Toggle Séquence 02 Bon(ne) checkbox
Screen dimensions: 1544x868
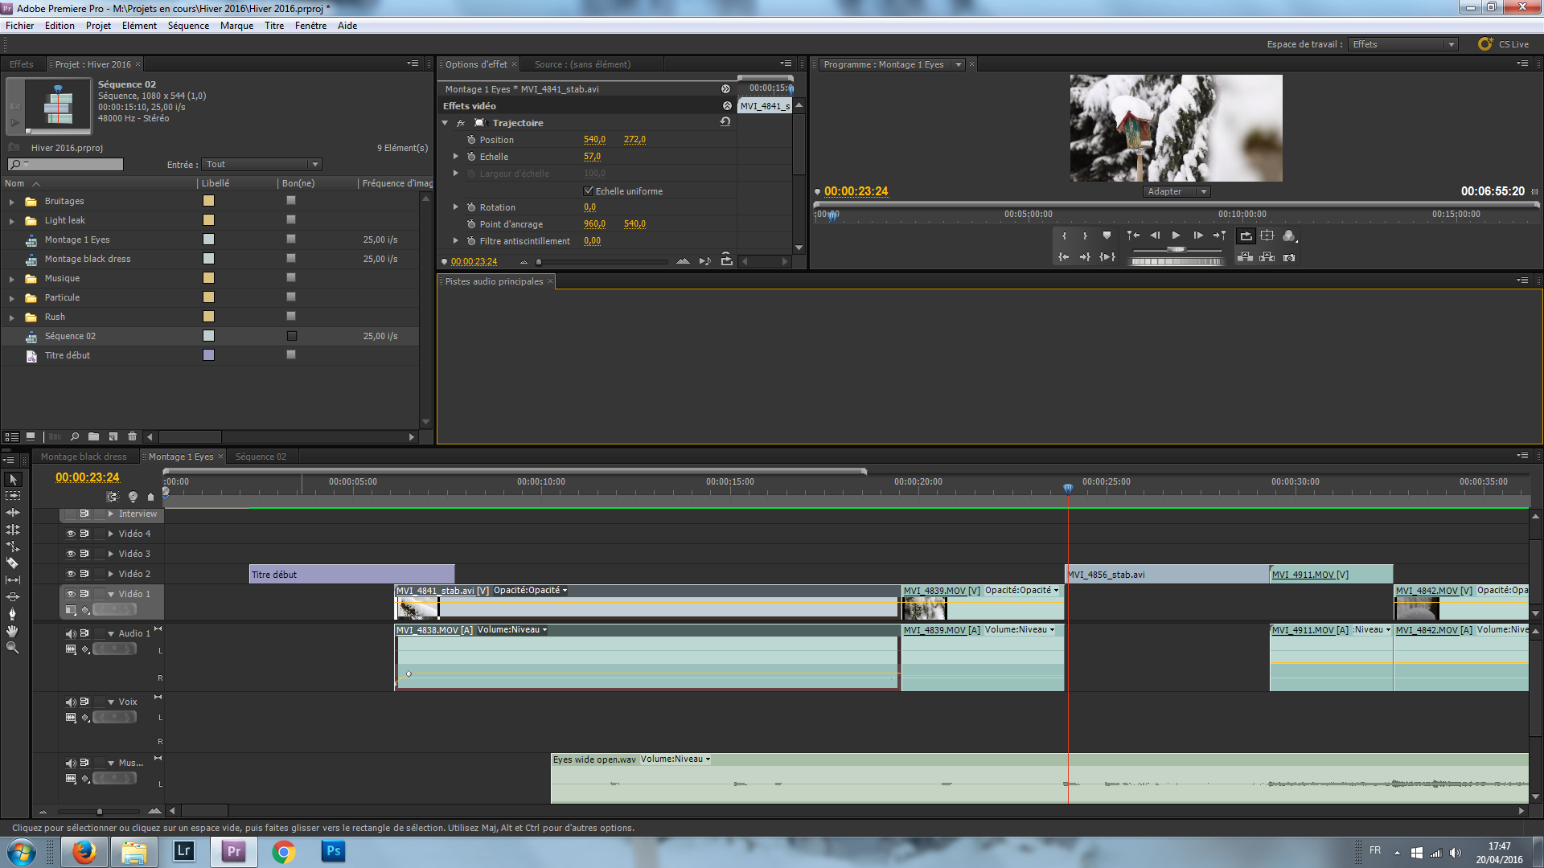(x=291, y=336)
